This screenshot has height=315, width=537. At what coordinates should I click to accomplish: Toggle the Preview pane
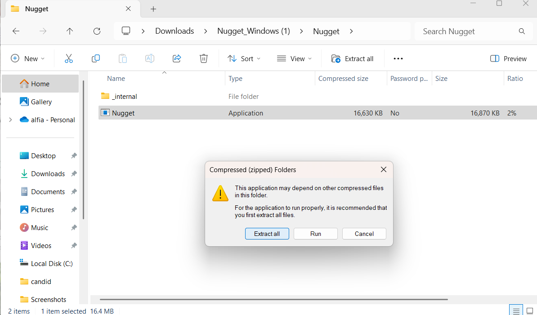pos(508,58)
